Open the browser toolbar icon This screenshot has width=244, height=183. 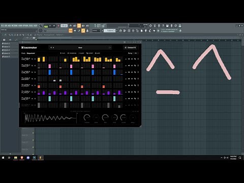point(137,30)
